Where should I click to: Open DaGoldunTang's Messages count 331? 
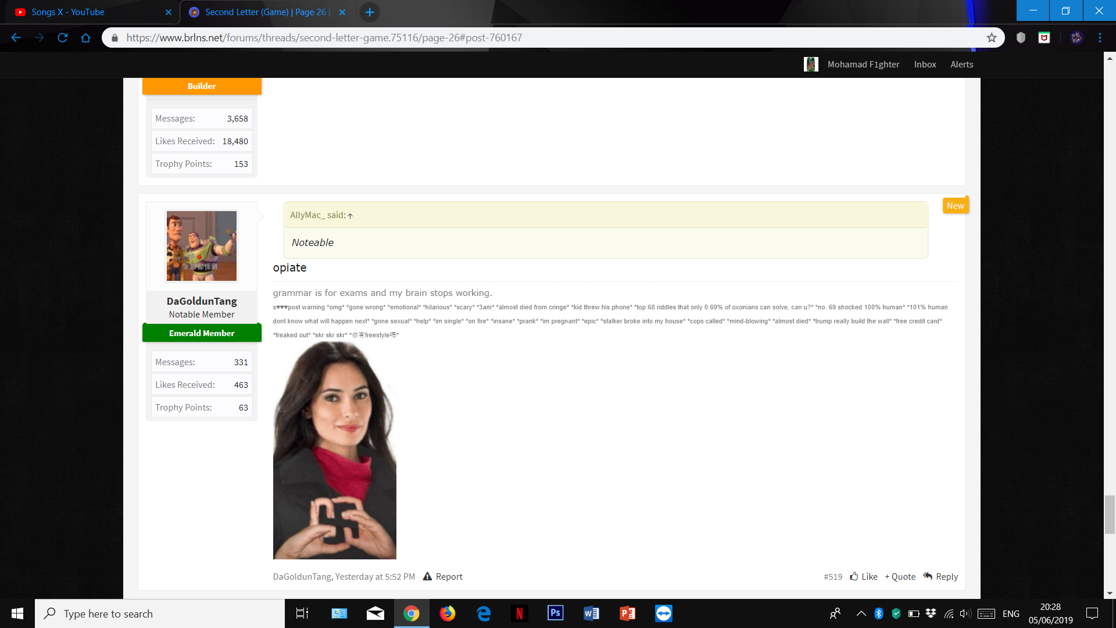241,362
